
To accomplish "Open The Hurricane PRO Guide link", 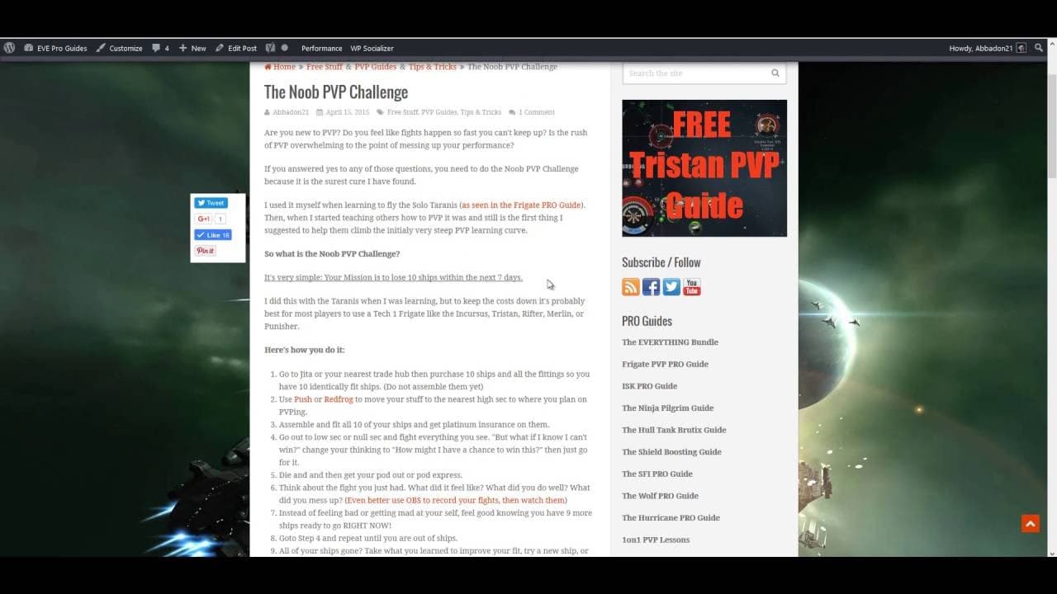I will 671,518.
